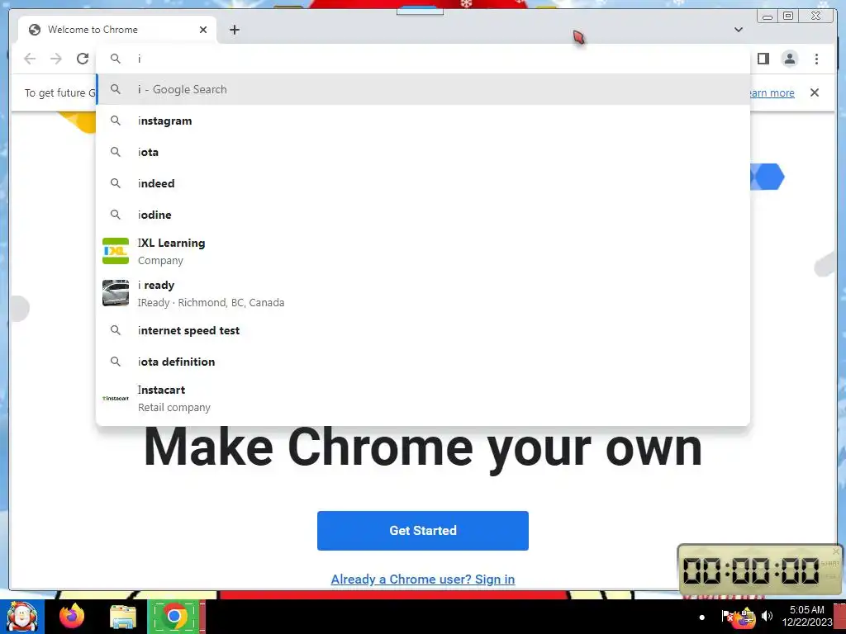Click into the address bar text field

pyautogui.click(x=423, y=59)
